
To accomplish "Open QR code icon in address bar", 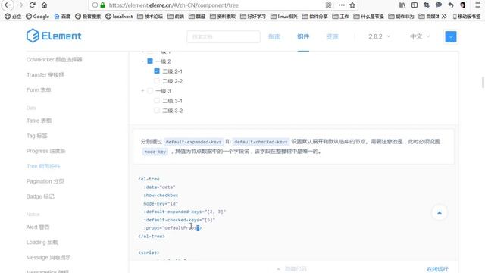I will (328, 5).
